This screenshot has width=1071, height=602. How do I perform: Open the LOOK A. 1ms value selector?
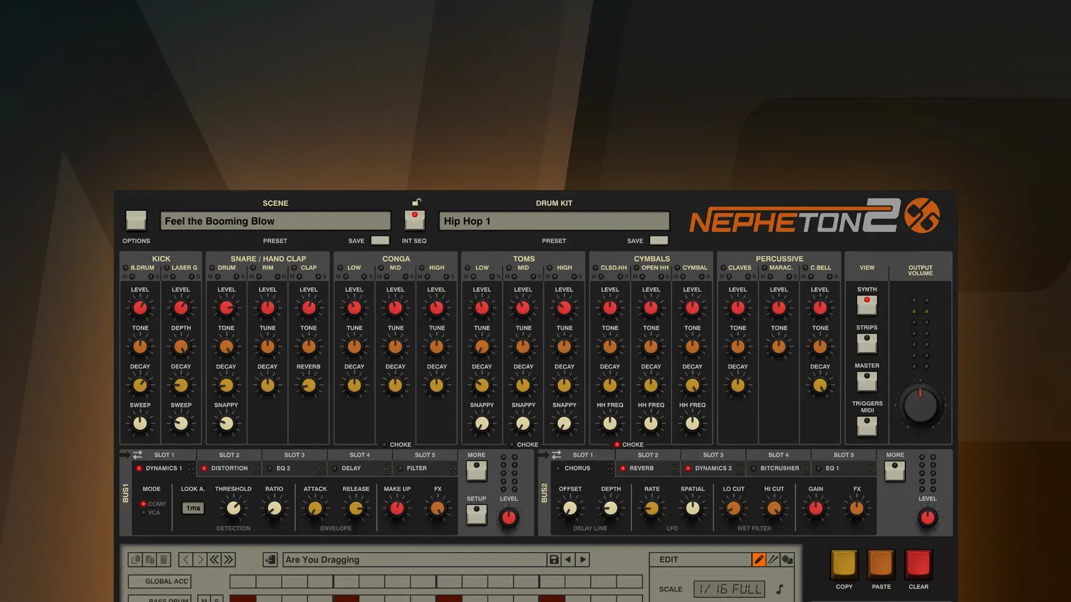(x=193, y=508)
